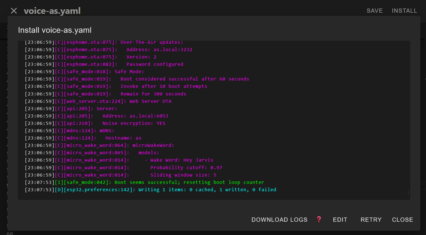Click the 'Install voice-as.yaml' dialog title
The image size is (426, 235).
click(55, 30)
